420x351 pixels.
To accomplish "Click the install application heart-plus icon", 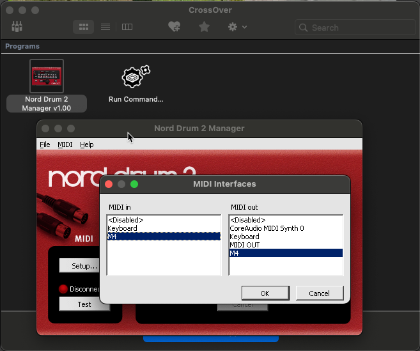I will [174, 26].
